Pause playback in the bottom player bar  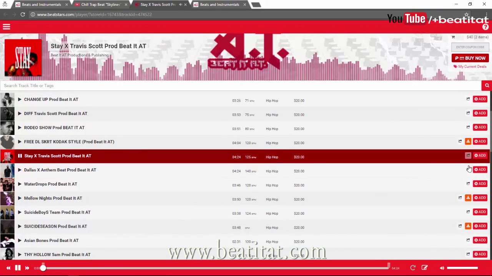coord(18,268)
